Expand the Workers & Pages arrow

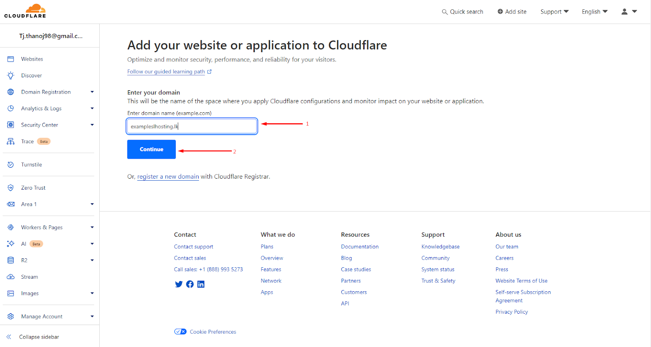coord(92,227)
